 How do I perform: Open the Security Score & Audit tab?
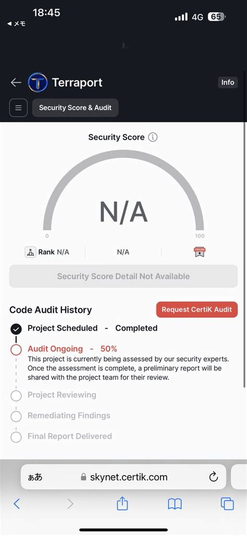(76, 108)
